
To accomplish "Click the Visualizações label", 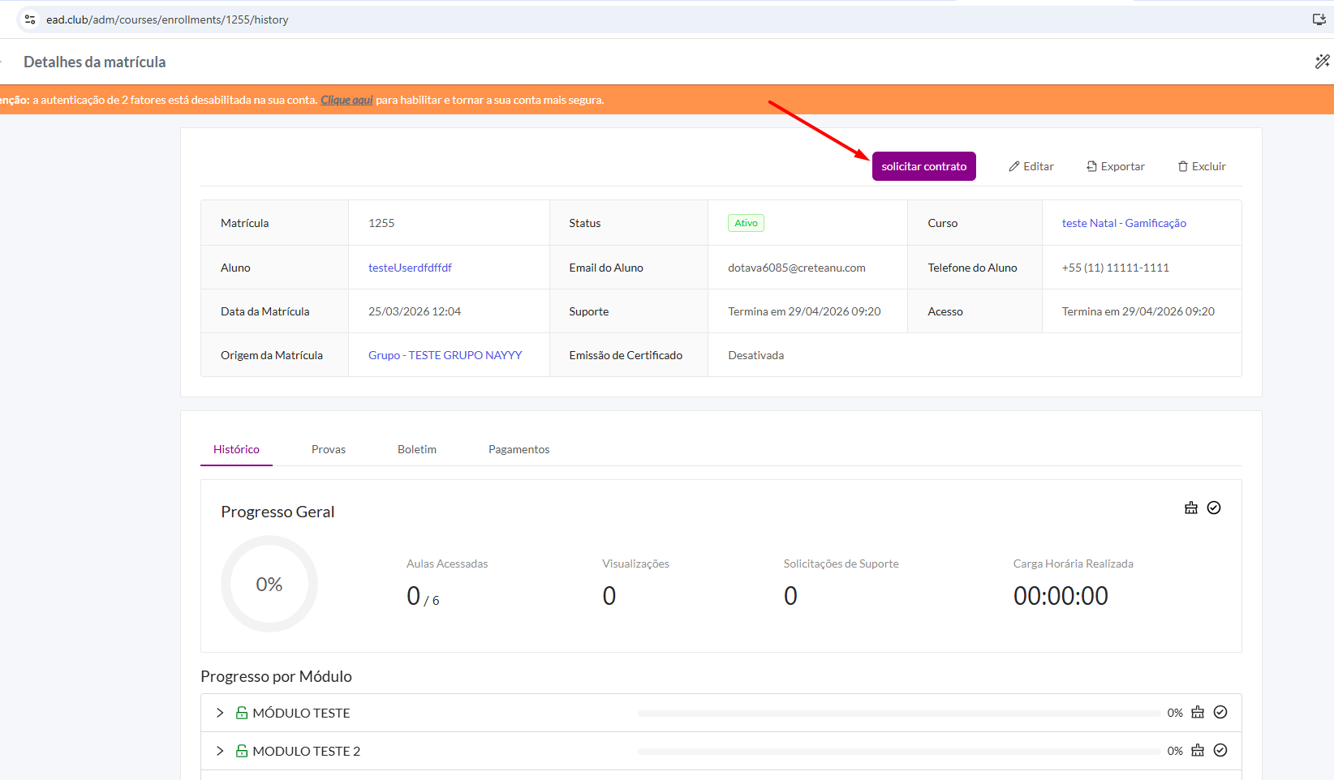I will click(635, 564).
